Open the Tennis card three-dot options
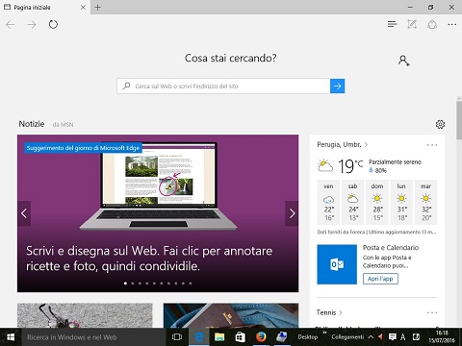 (x=432, y=312)
